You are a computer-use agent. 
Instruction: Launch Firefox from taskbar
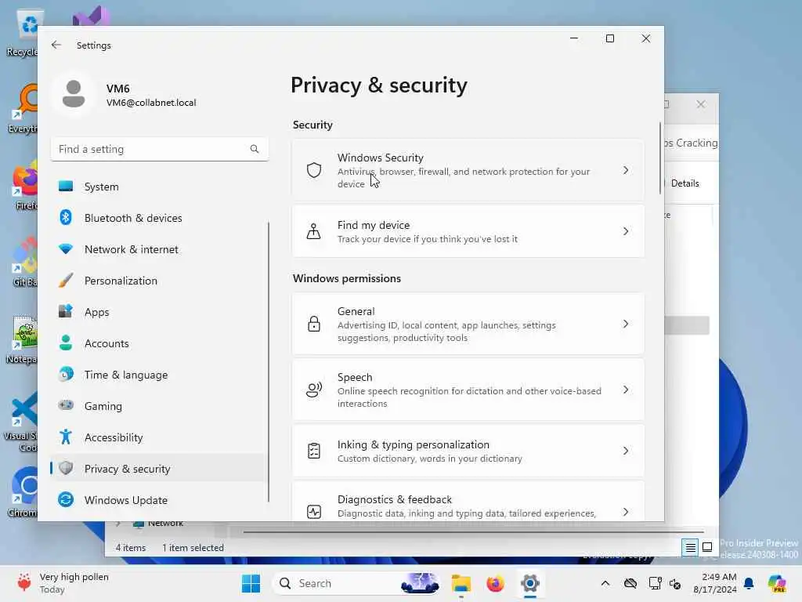495,583
